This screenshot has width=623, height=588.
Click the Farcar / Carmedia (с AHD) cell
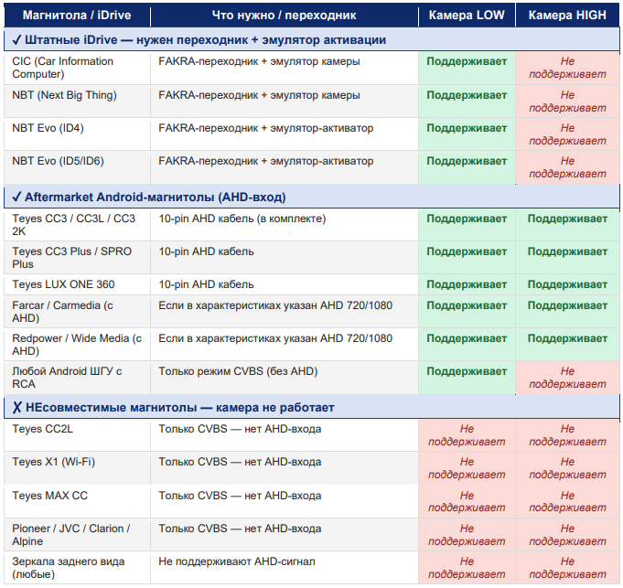tap(77, 312)
